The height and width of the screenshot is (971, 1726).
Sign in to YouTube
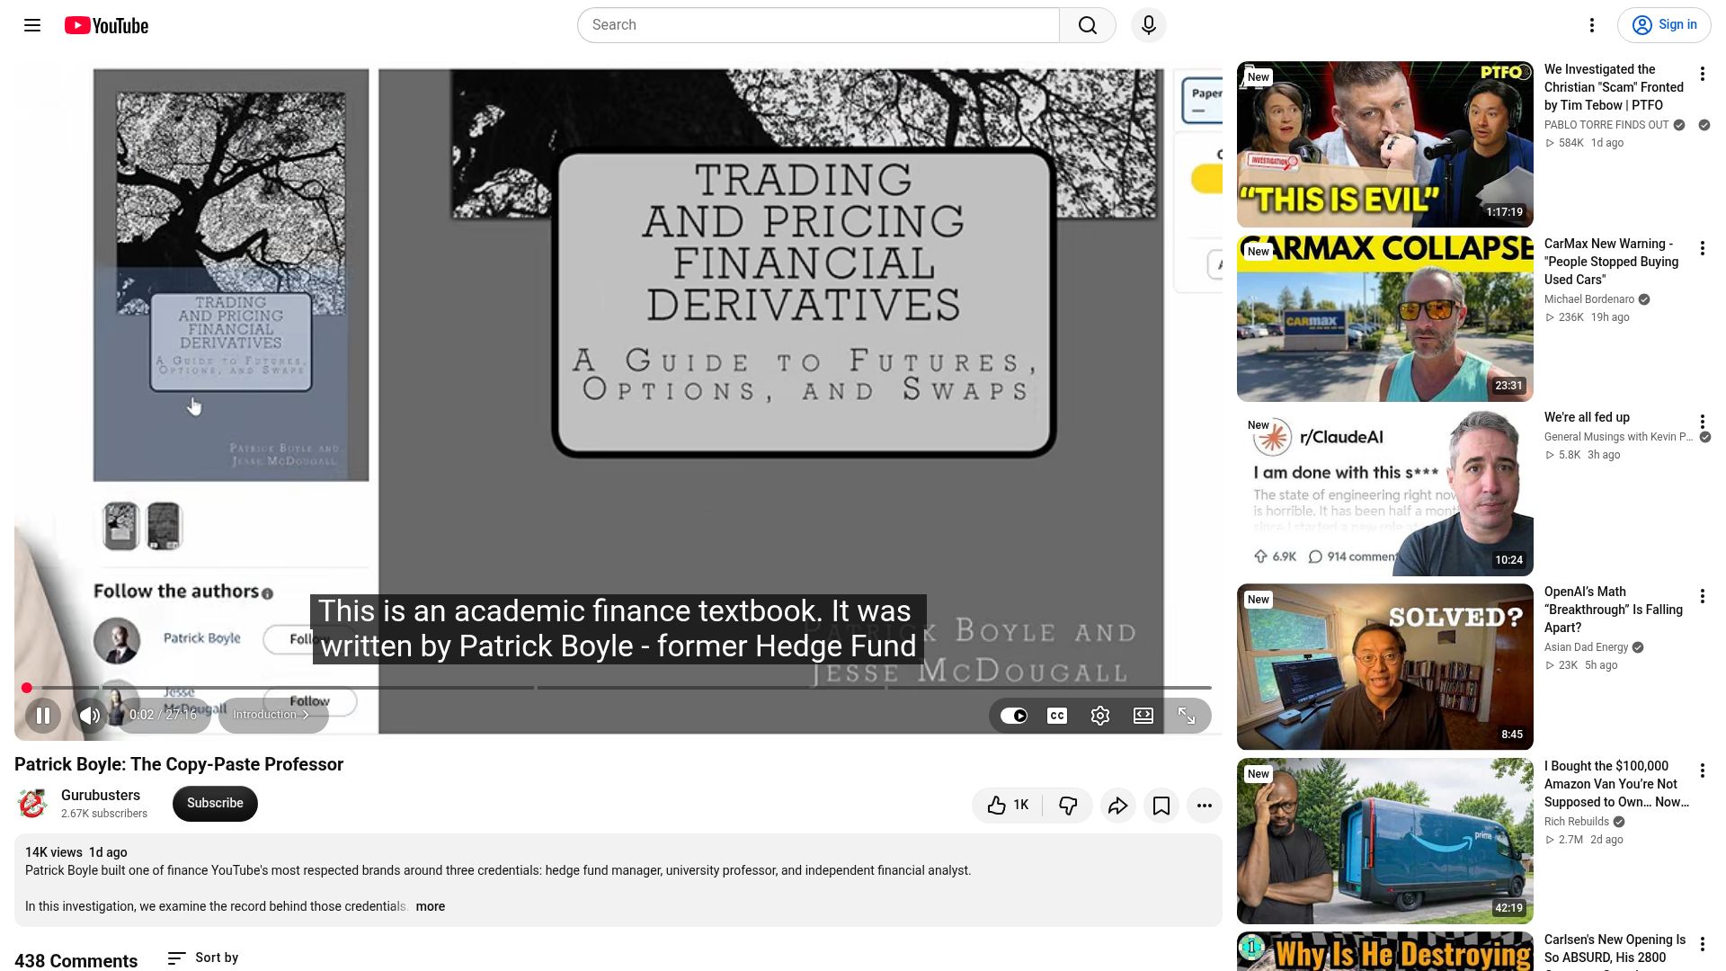pyautogui.click(x=1664, y=25)
